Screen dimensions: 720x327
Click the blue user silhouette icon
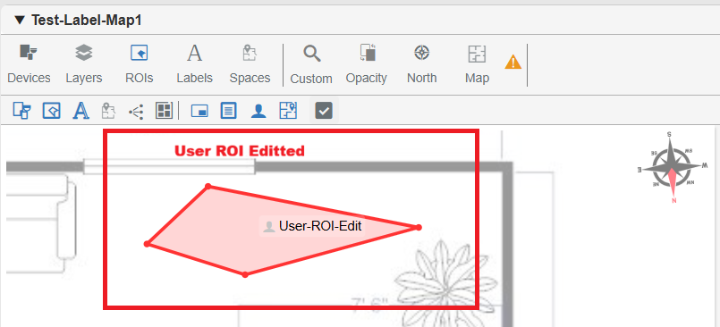(x=258, y=111)
